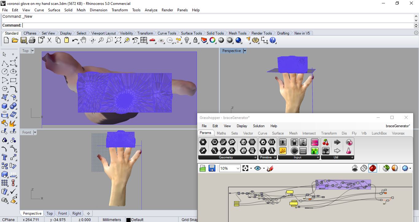The image size is (419, 222).
Task: Open the Top viewport dropdown arrow
Action: click(33, 51)
